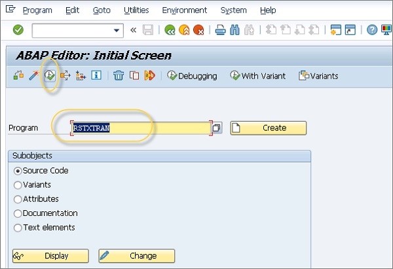Open the Edit menu
Viewport: 393px width, 269px height.
(72, 10)
